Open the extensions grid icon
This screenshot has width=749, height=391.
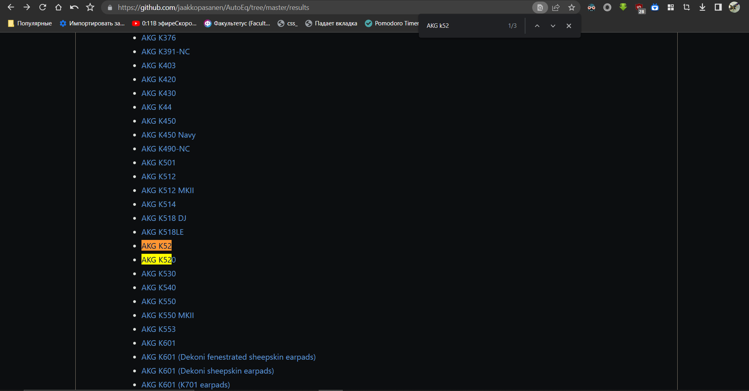click(x=671, y=8)
